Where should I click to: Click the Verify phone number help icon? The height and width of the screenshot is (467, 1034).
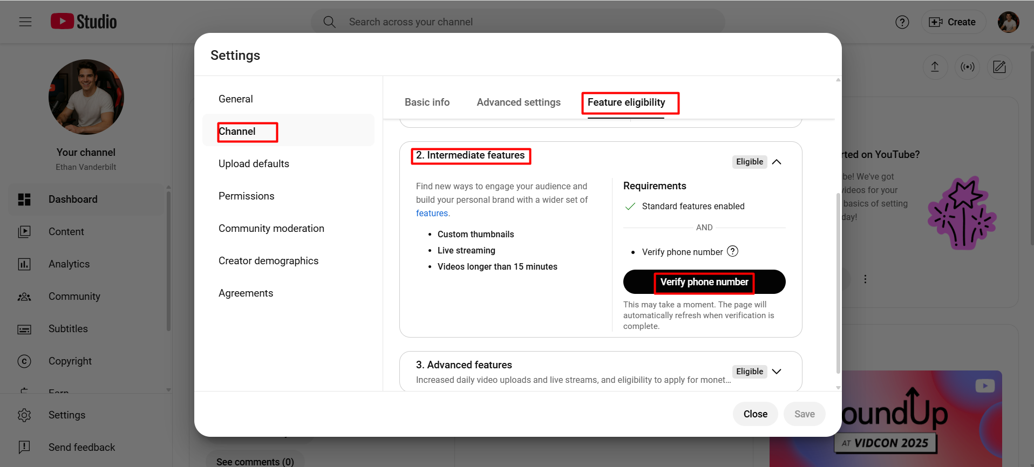click(x=732, y=251)
